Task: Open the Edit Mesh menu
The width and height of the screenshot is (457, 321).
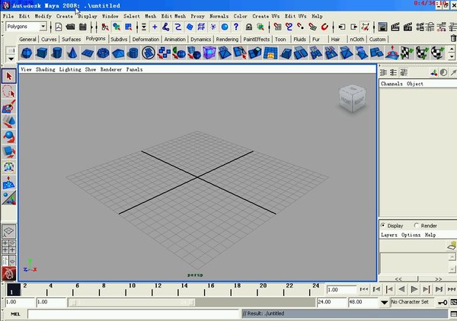Action: (x=173, y=15)
